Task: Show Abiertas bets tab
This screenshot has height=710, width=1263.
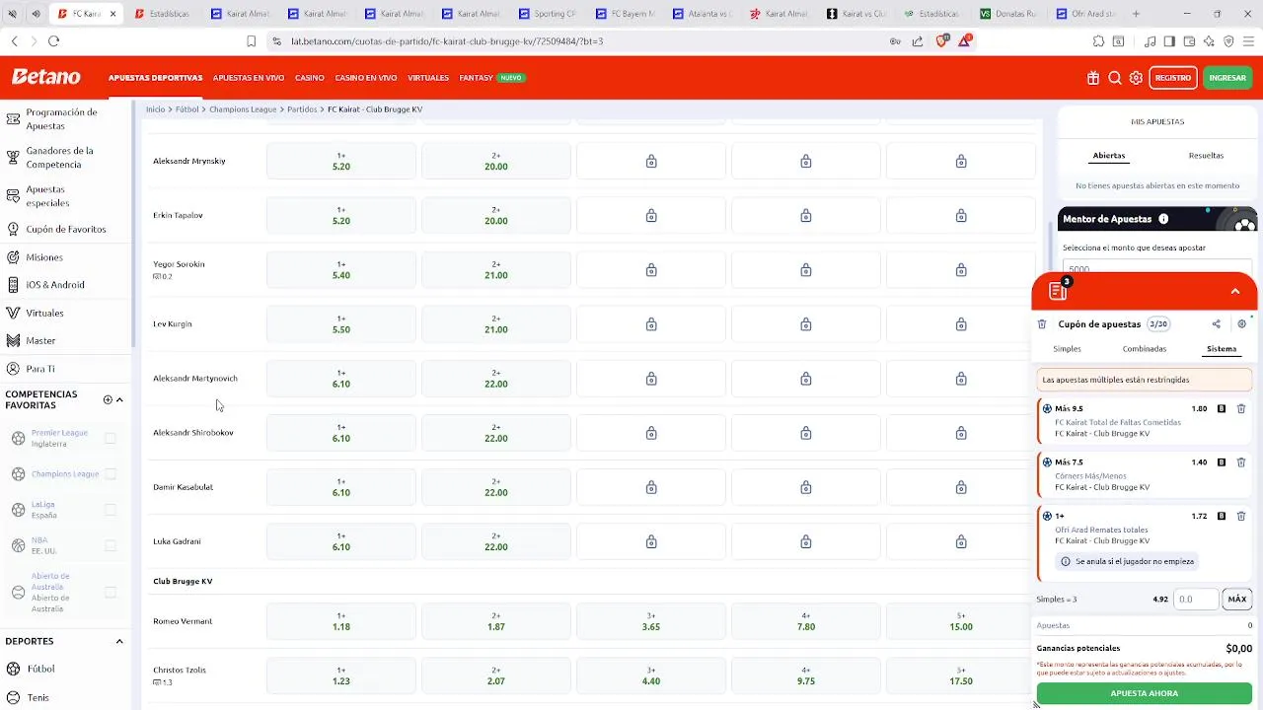Action: click(x=1109, y=156)
